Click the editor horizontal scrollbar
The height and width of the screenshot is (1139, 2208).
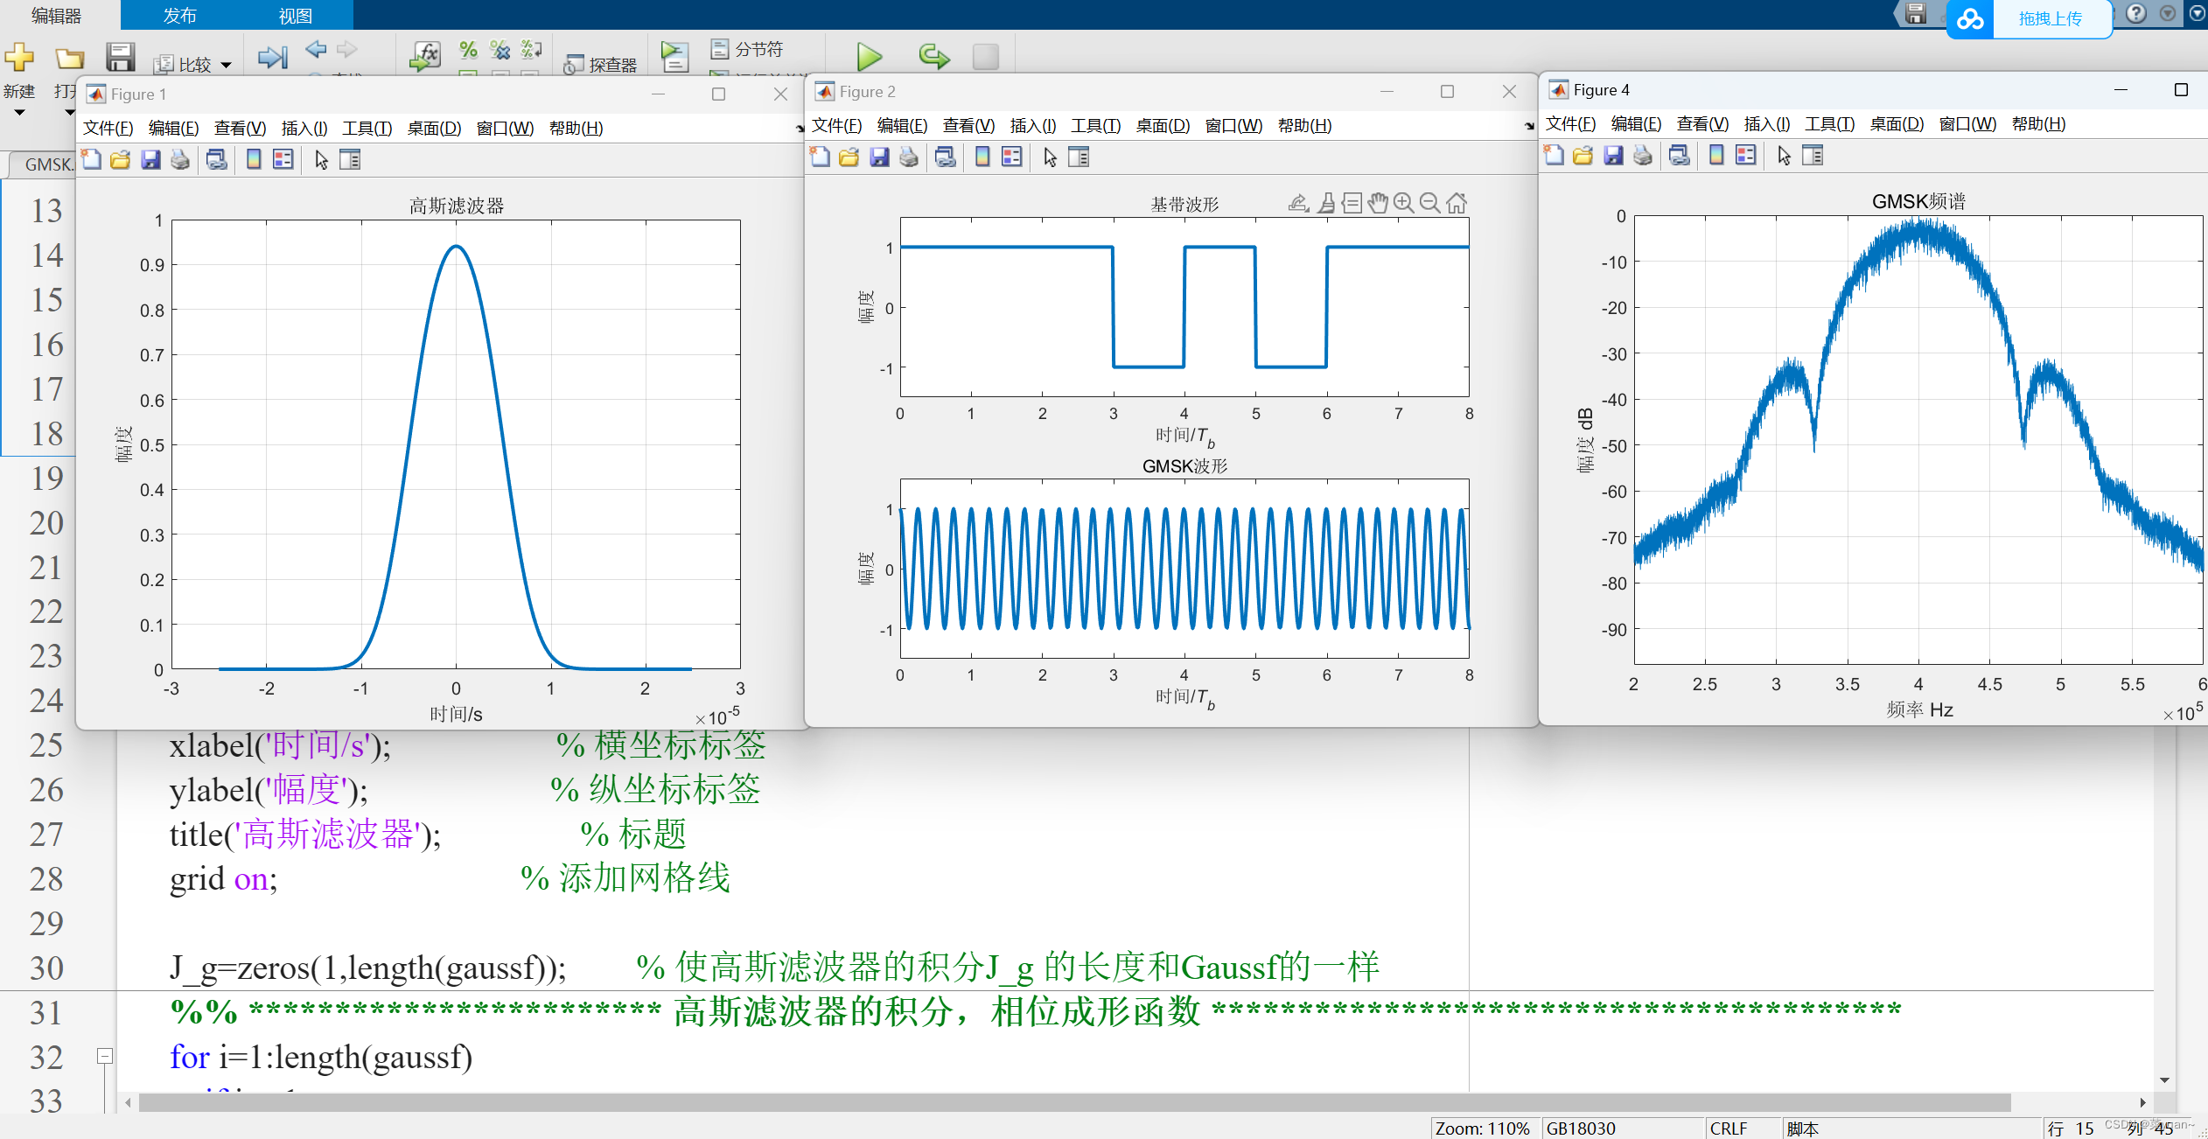click(1074, 1102)
